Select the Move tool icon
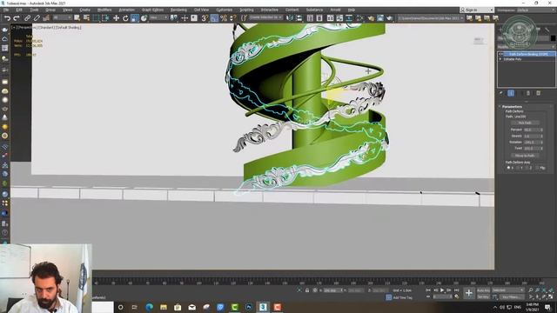The width and height of the screenshot is (557, 313). [116, 17]
